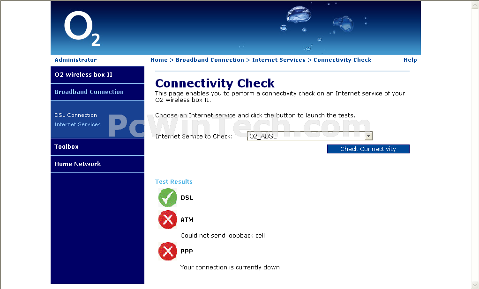
Task: Click the red ATM failed cross icon
Action: pyautogui.click(x=168, y=219)
